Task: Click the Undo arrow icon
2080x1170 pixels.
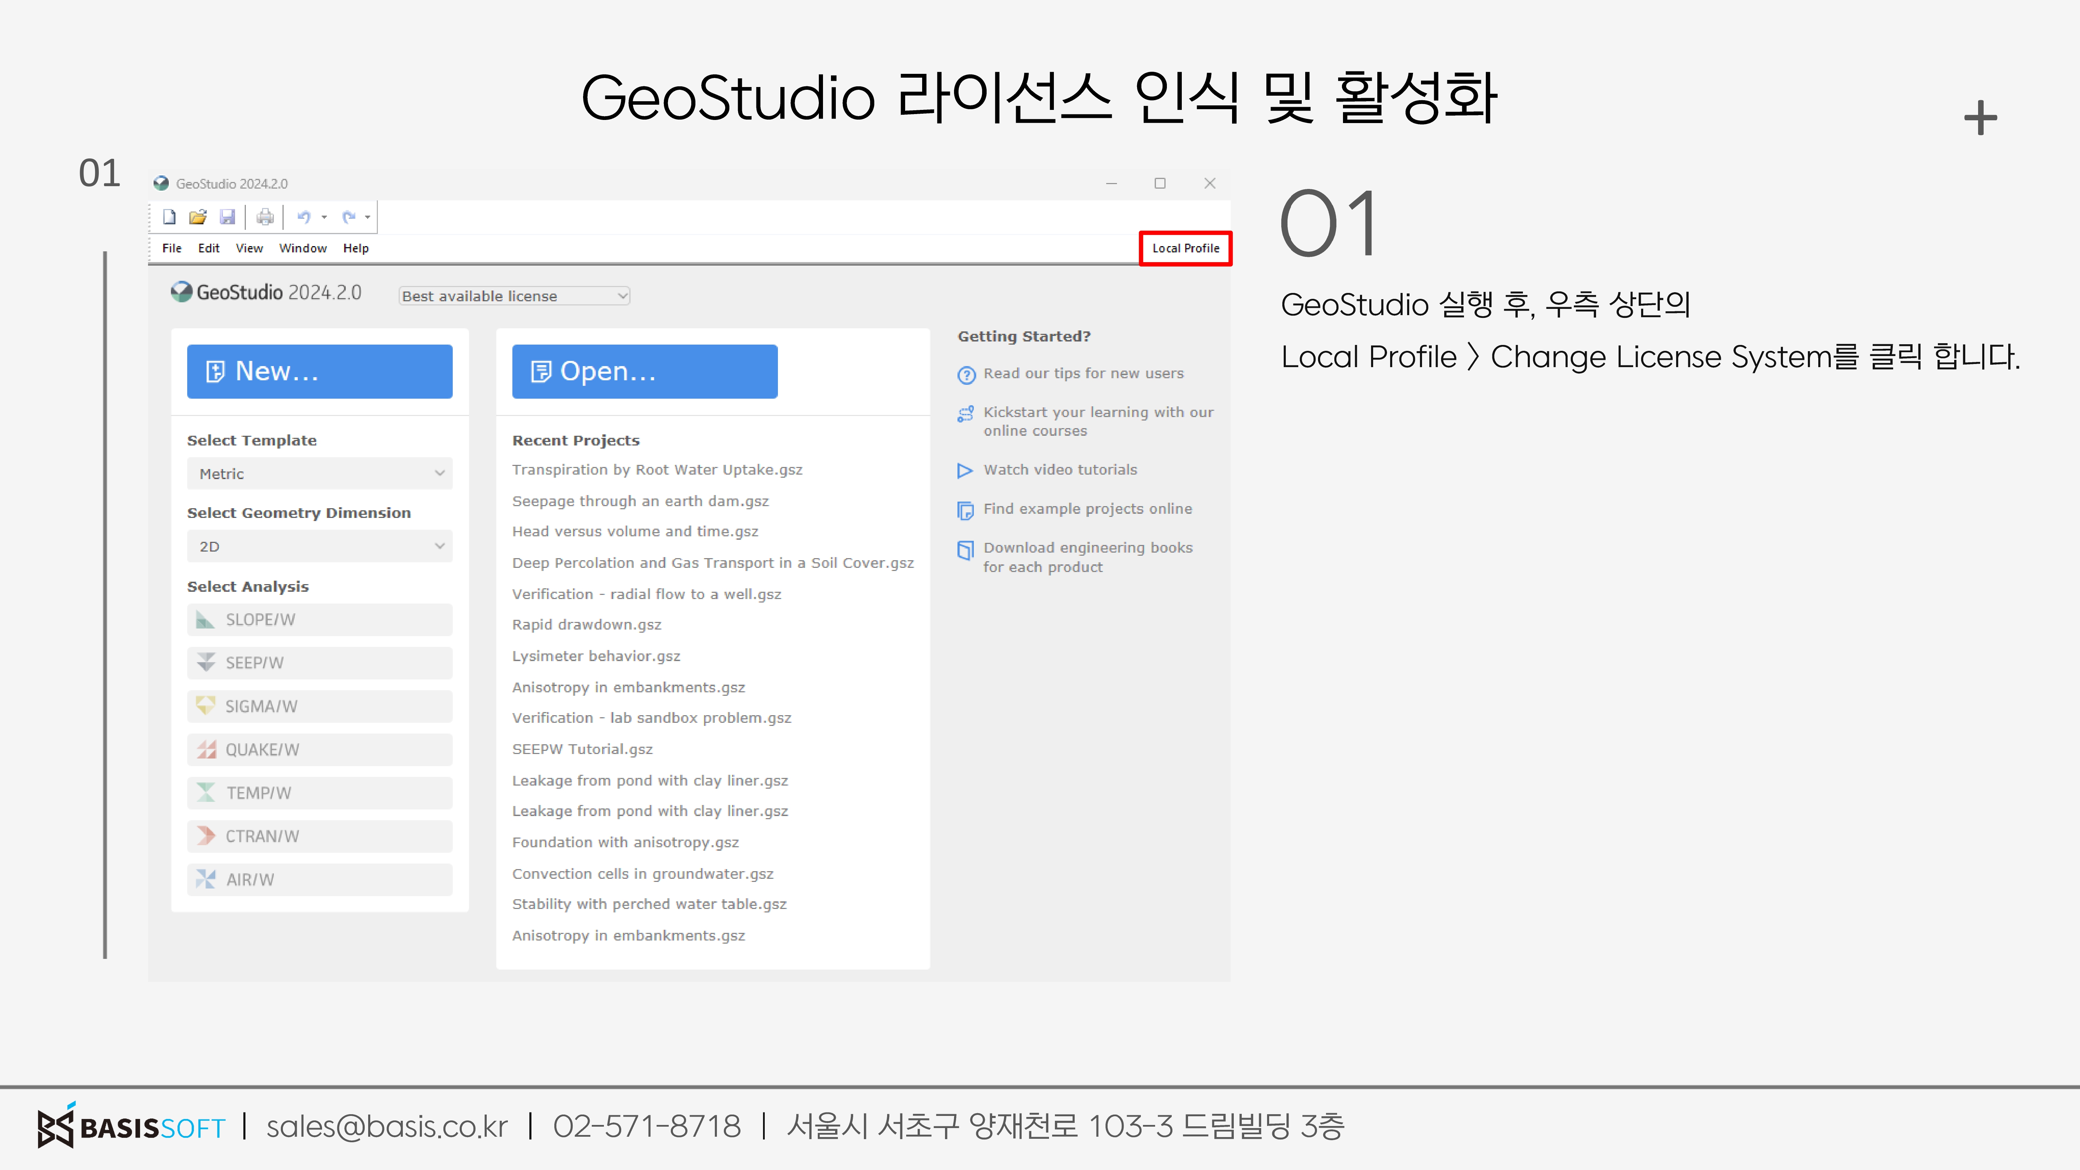Action: pyautogui.click(x=304, y=217)
